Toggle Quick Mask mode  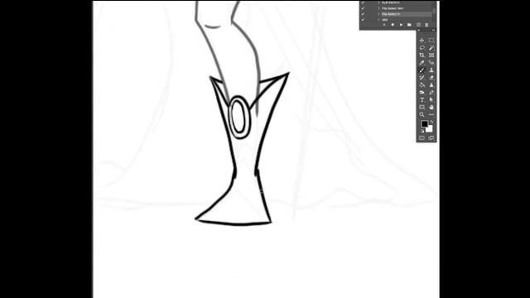pos(422,138)
